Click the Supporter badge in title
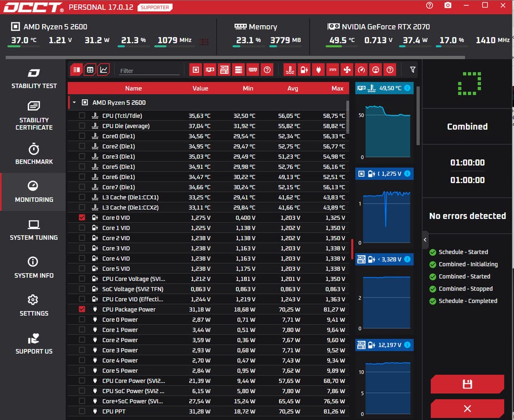Screen dimensions: 514x420 click(155, 7)
